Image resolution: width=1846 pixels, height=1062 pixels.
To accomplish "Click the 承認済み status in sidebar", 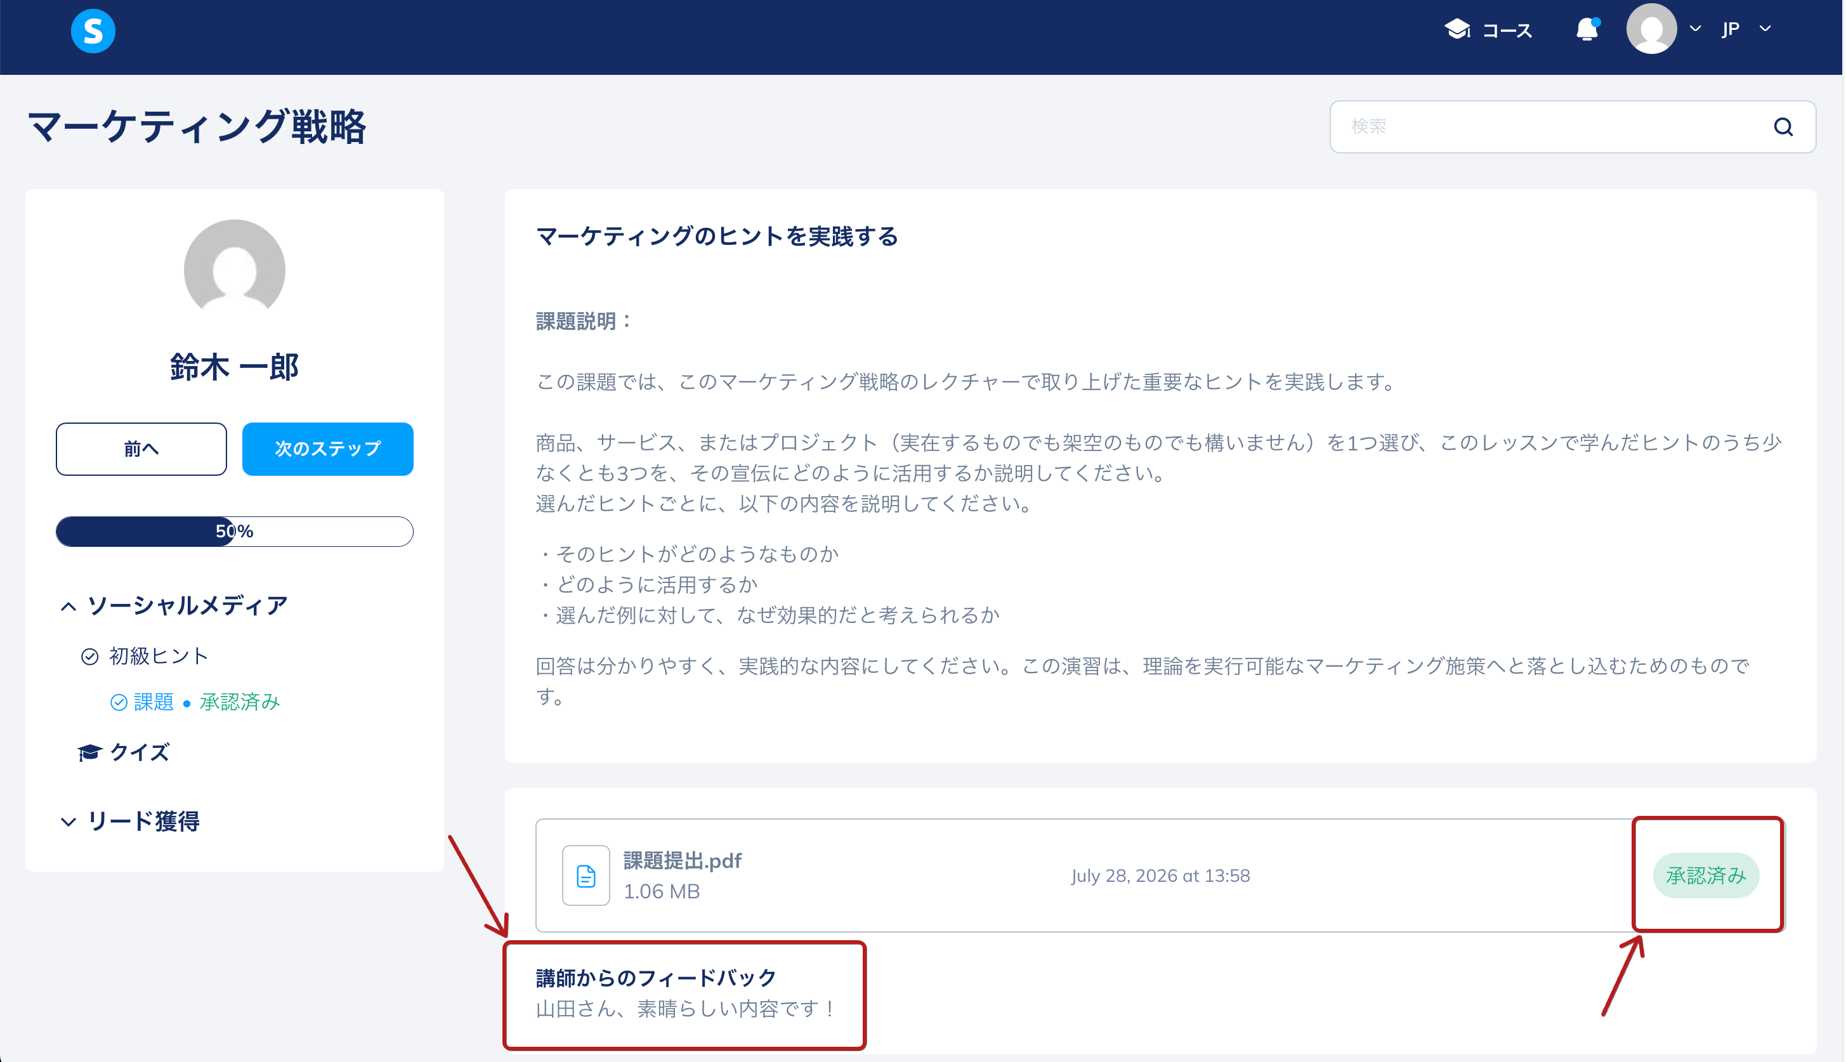I will click(240, 702).
